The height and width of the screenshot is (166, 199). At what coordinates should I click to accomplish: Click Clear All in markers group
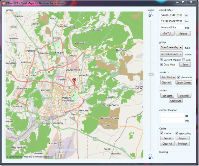pyautogui.click(x=166, y=83)
